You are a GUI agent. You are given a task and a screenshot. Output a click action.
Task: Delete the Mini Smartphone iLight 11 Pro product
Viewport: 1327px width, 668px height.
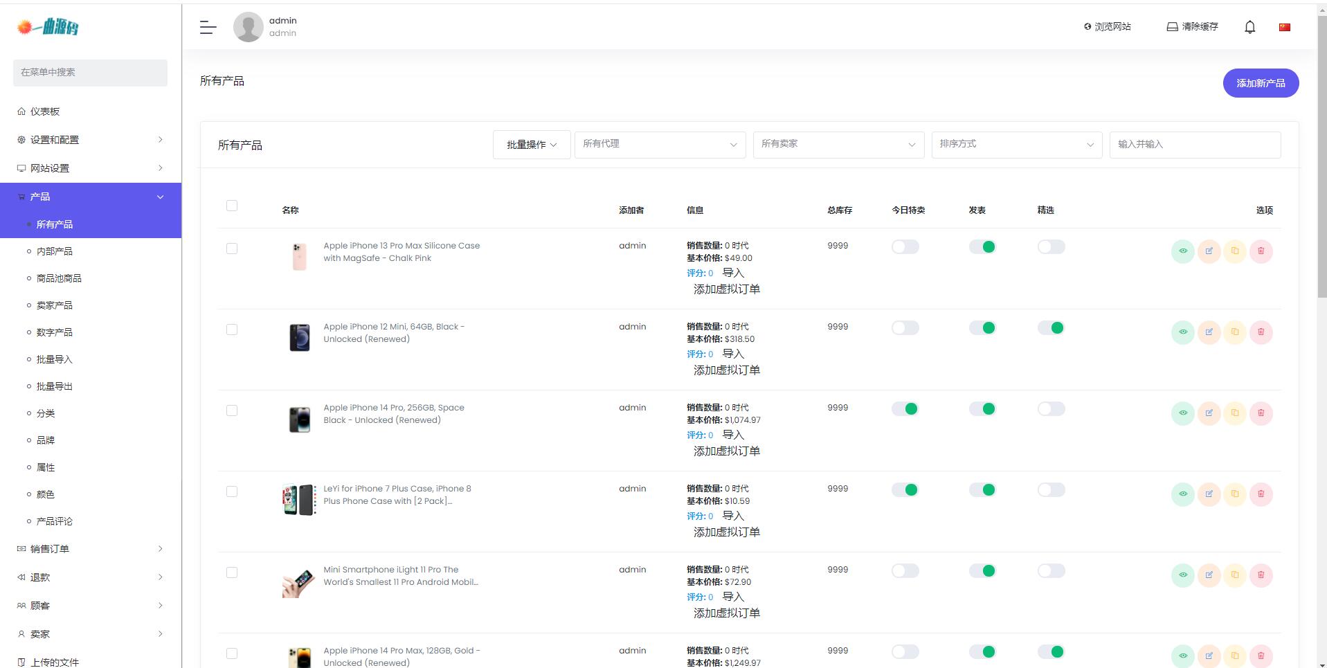[x=1261, y=575]
